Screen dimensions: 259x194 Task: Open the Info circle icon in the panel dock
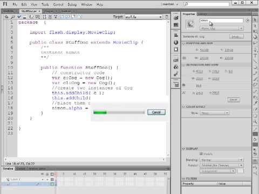[x=176, y=43]
